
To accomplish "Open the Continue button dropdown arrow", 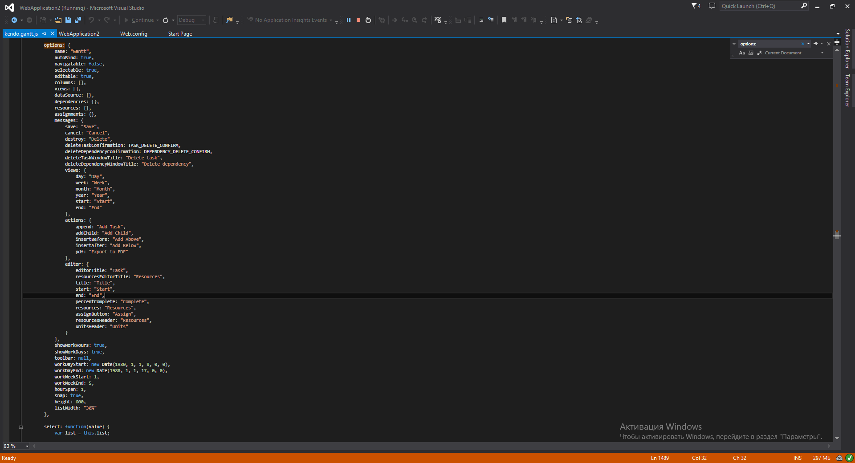I will [158, 20].
